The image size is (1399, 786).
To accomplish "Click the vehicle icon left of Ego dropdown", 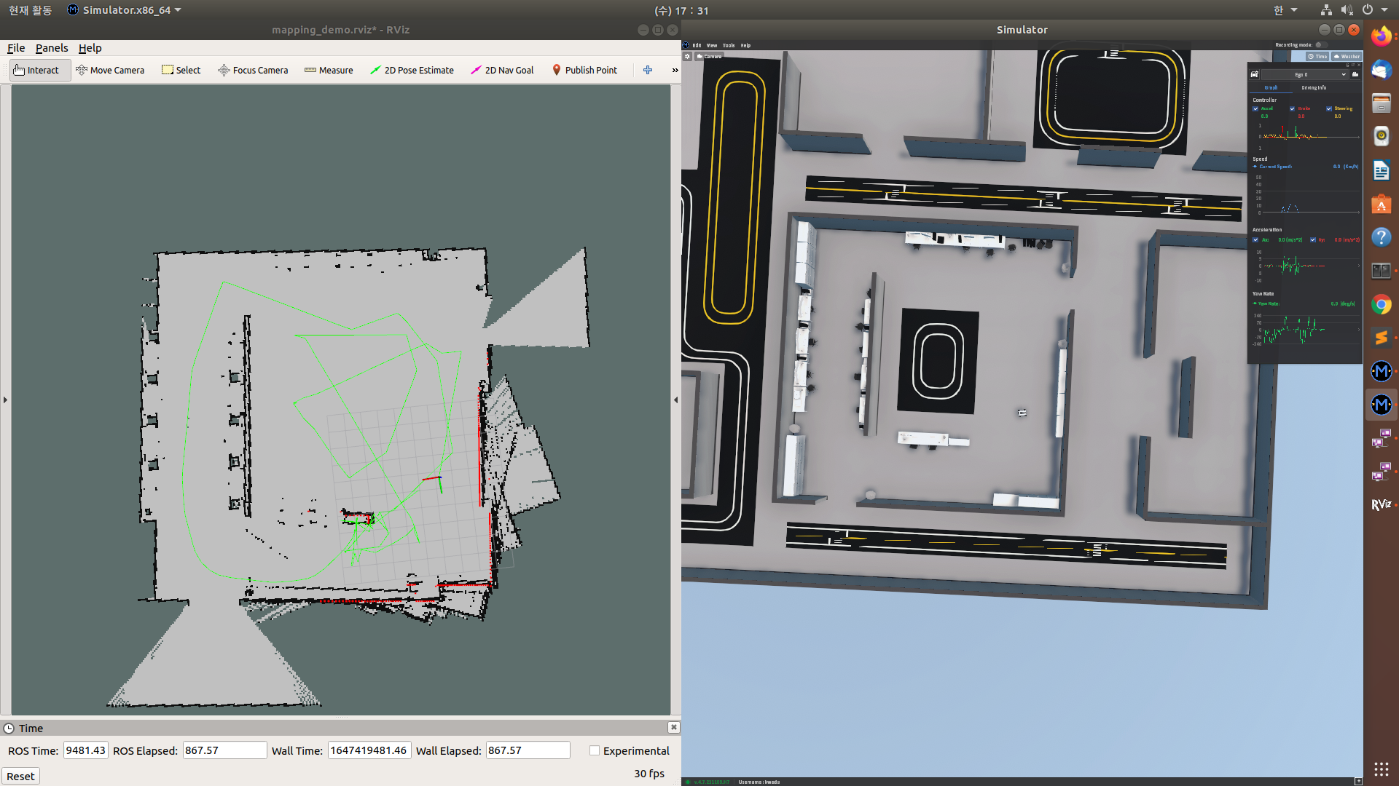I will 1255,74.
